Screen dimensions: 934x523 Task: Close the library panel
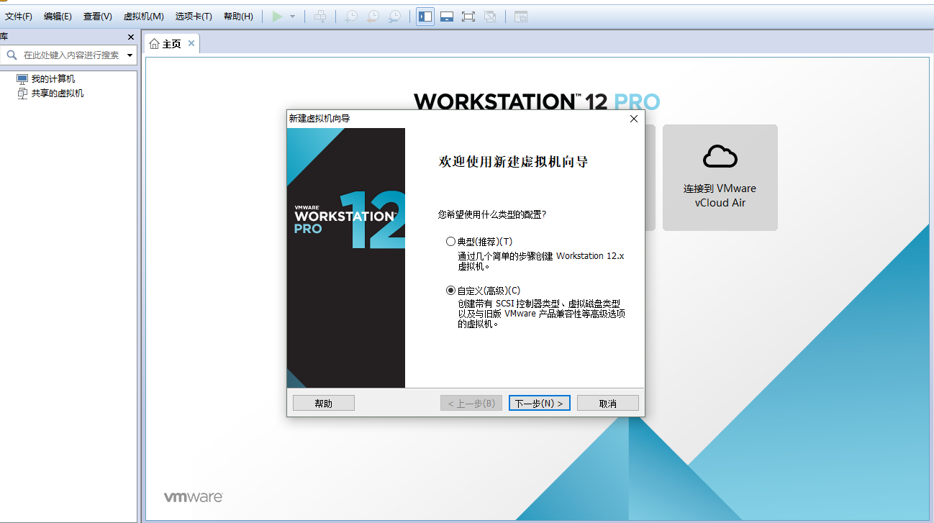click(130, 37)
